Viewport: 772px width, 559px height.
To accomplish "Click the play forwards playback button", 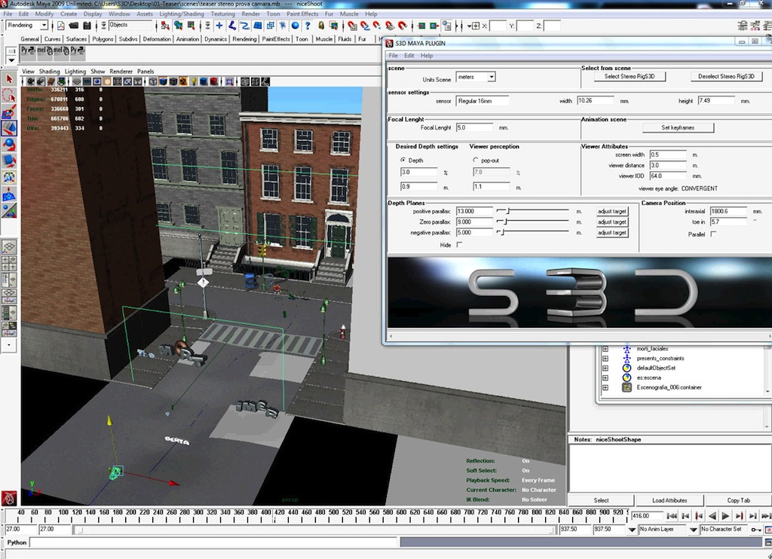I will tap(725, 516).
